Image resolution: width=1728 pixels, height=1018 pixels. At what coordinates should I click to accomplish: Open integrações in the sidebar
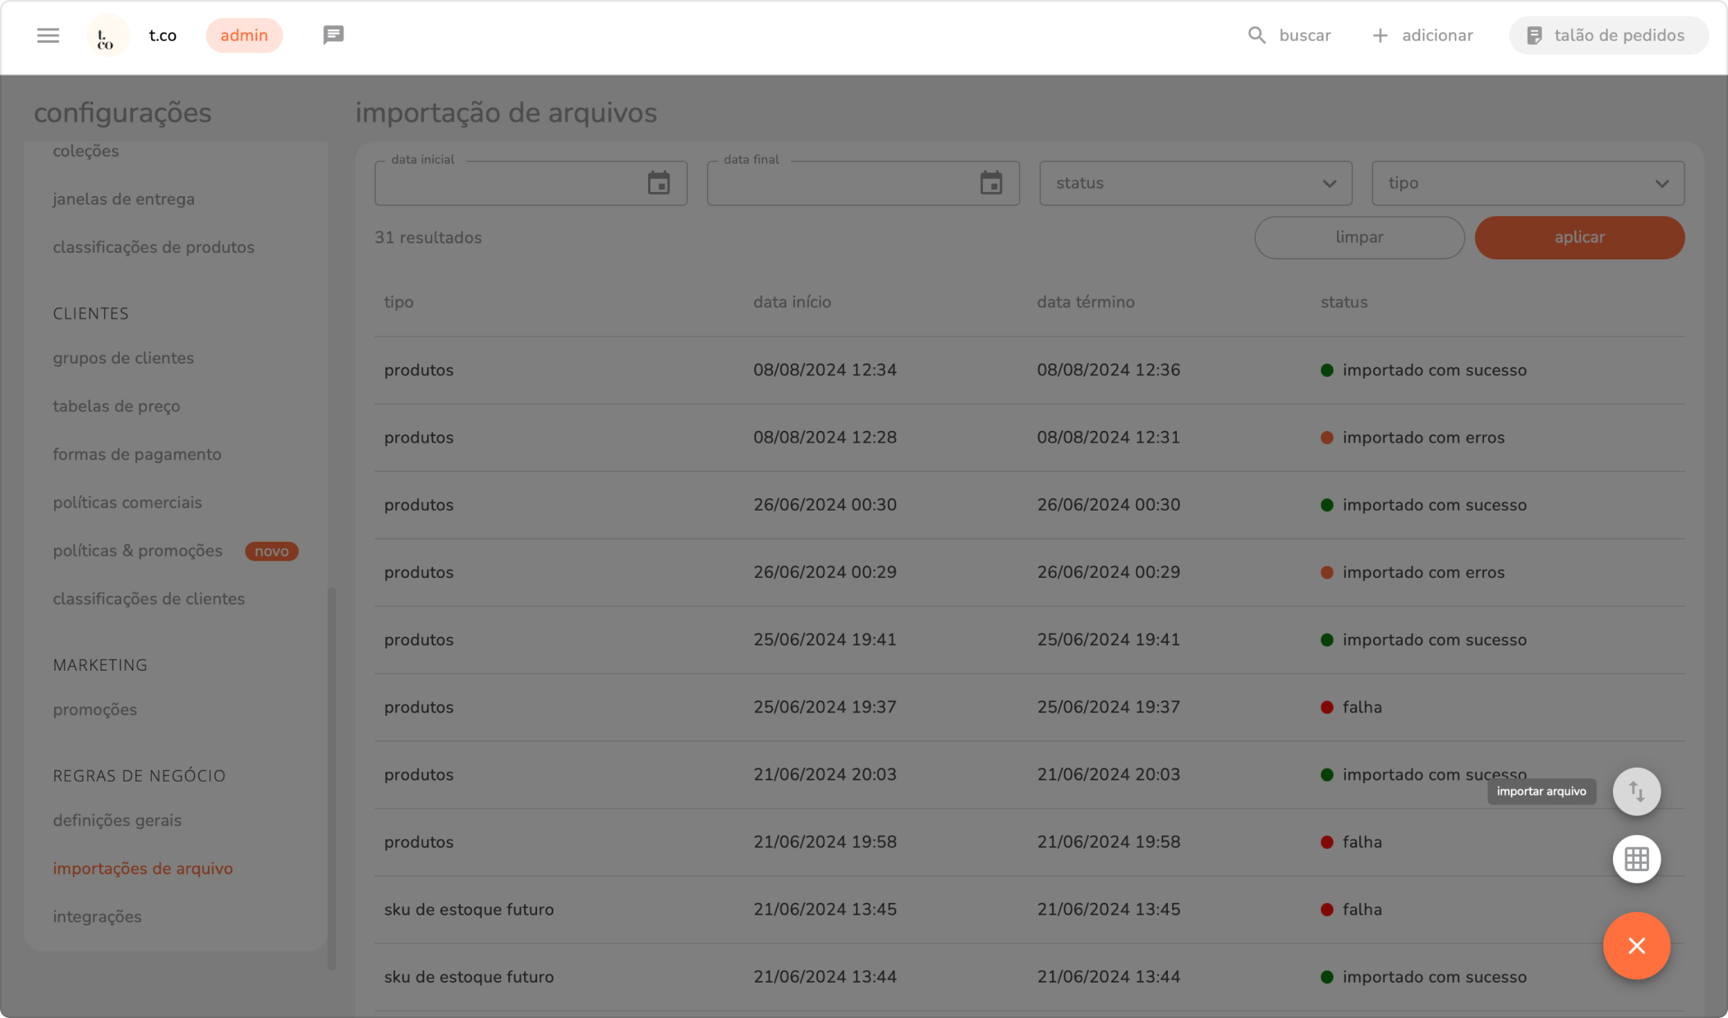click(x=97, y=916)
